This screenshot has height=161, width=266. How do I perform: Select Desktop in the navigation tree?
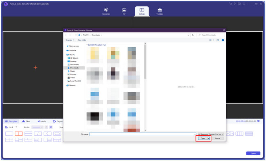click(x=73, y=61)
